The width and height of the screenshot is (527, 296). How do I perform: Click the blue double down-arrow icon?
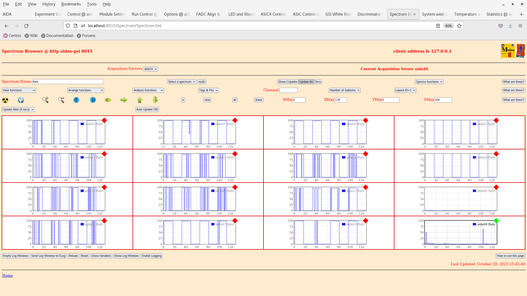(x=76, y=100)
